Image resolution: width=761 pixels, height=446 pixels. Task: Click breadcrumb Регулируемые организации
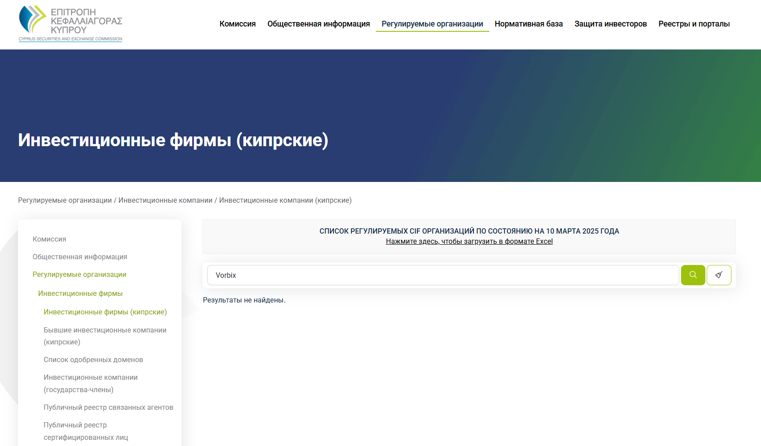tap(65, 200)
